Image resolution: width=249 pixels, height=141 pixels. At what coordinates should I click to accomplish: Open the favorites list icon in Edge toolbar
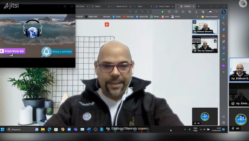(x=183, y=12)
